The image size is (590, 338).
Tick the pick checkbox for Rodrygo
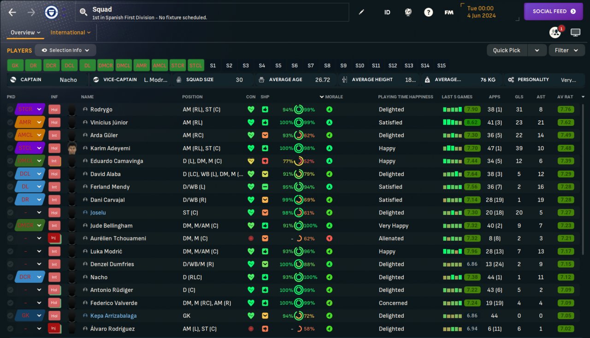[x=10, y=110]
